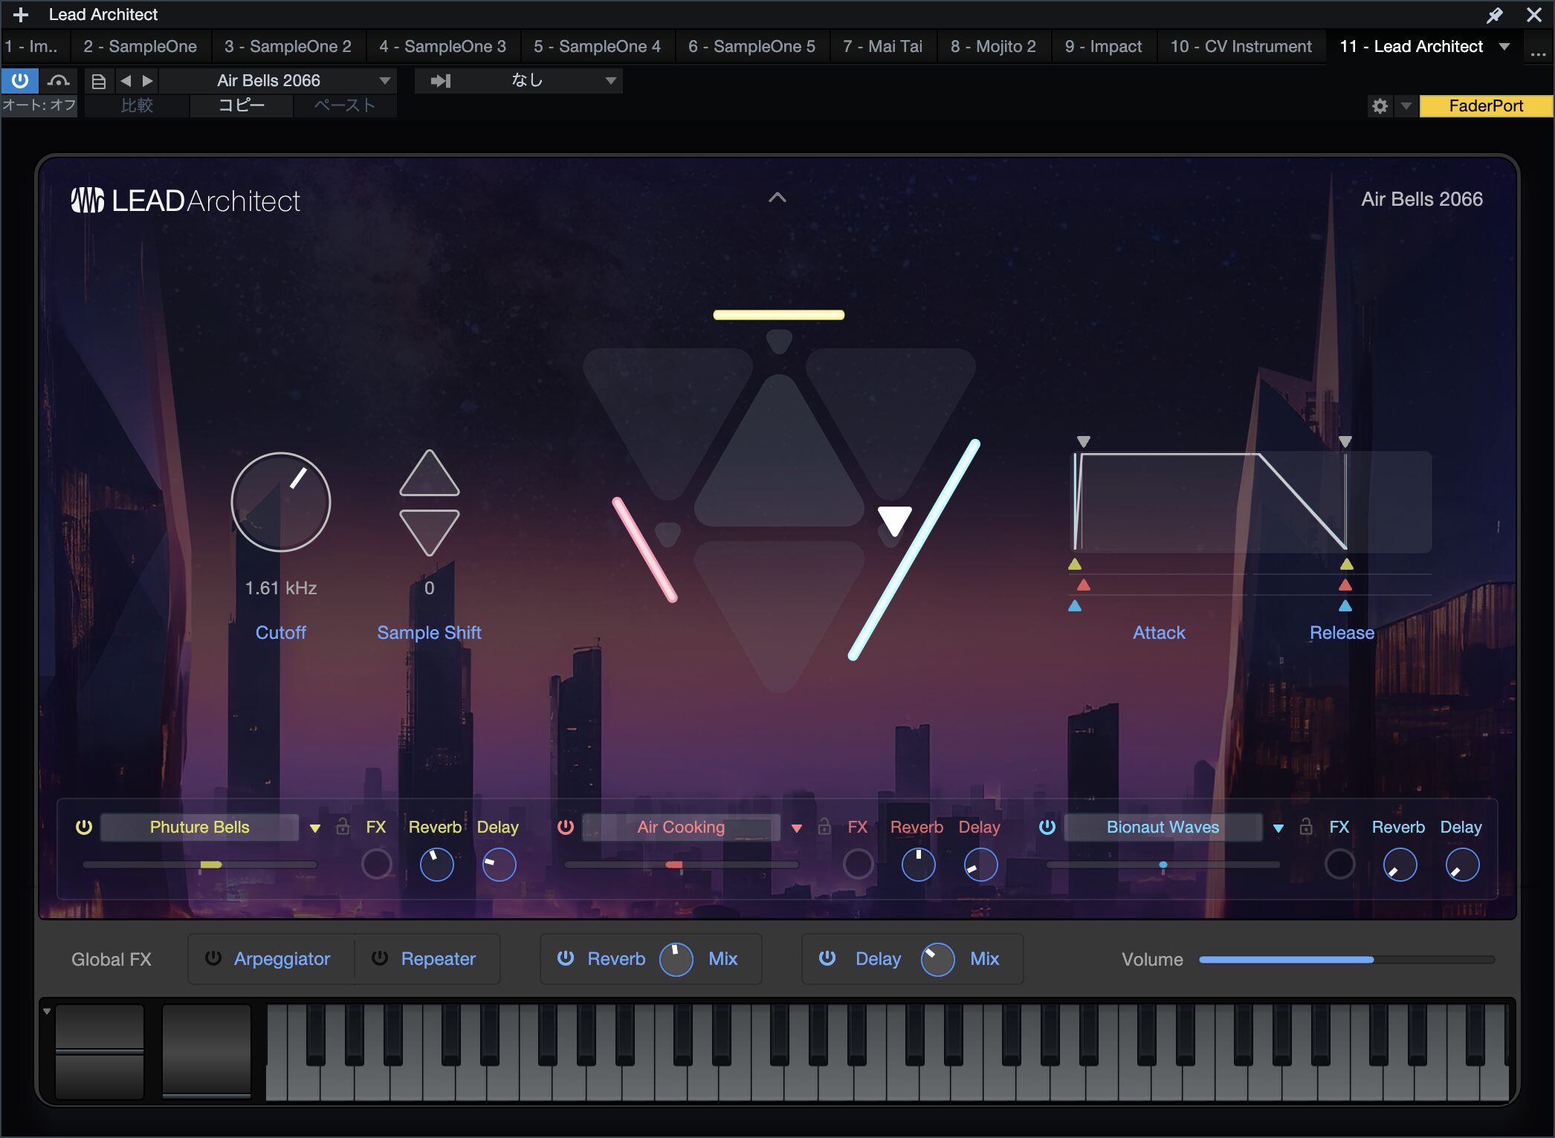Click the Bionaut Waves Reverb knob

(1400, 865)
